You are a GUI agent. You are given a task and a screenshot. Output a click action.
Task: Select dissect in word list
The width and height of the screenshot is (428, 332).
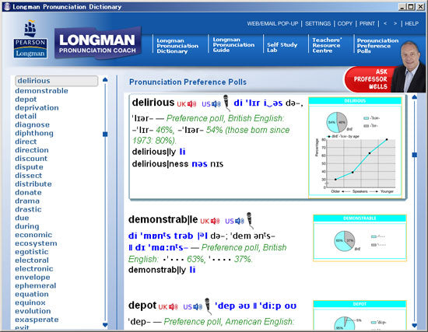click(x=28, y=176)
